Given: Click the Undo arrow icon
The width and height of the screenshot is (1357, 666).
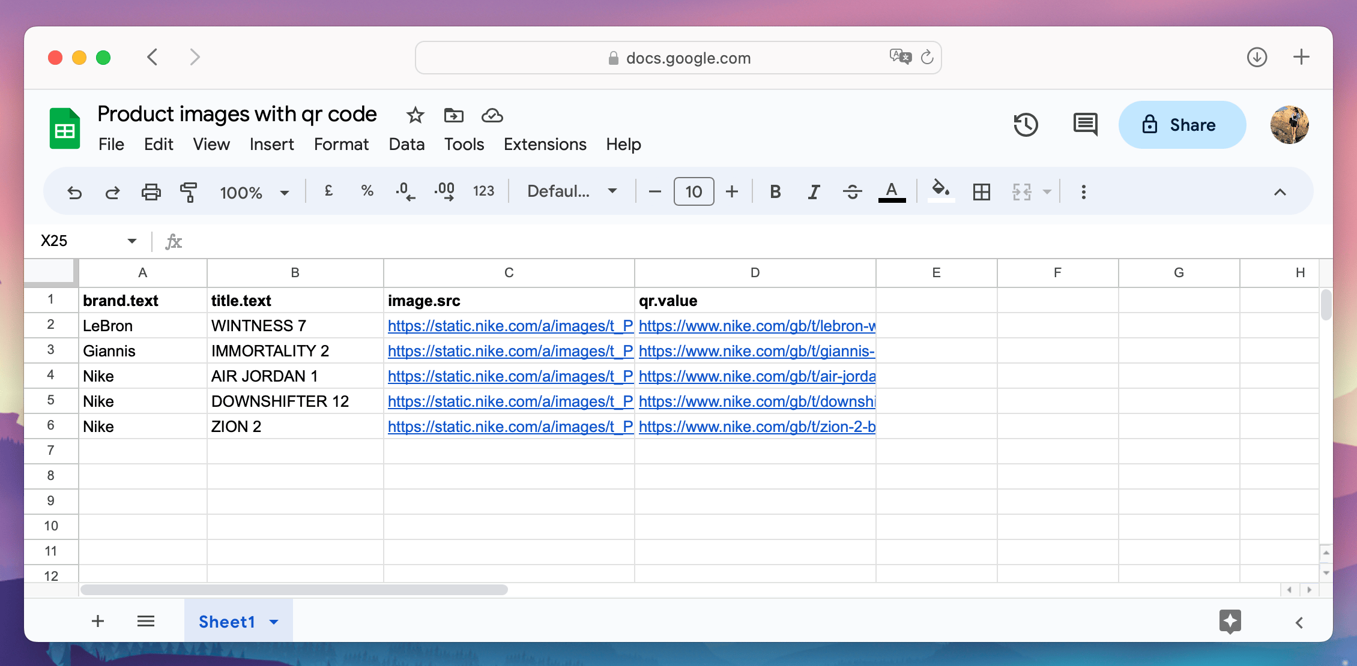Looking at the screenshot, I should pyautogui.click(x=74, y=192).
